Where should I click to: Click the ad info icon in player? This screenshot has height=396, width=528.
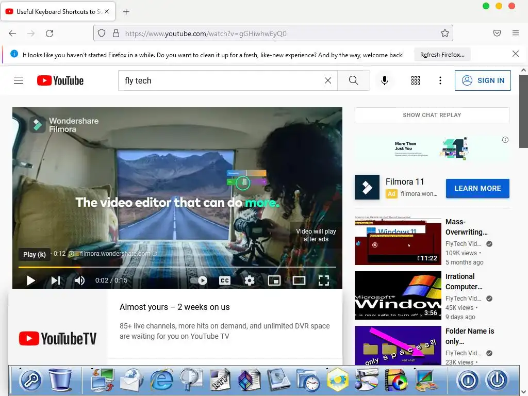[x=71, y=254]
